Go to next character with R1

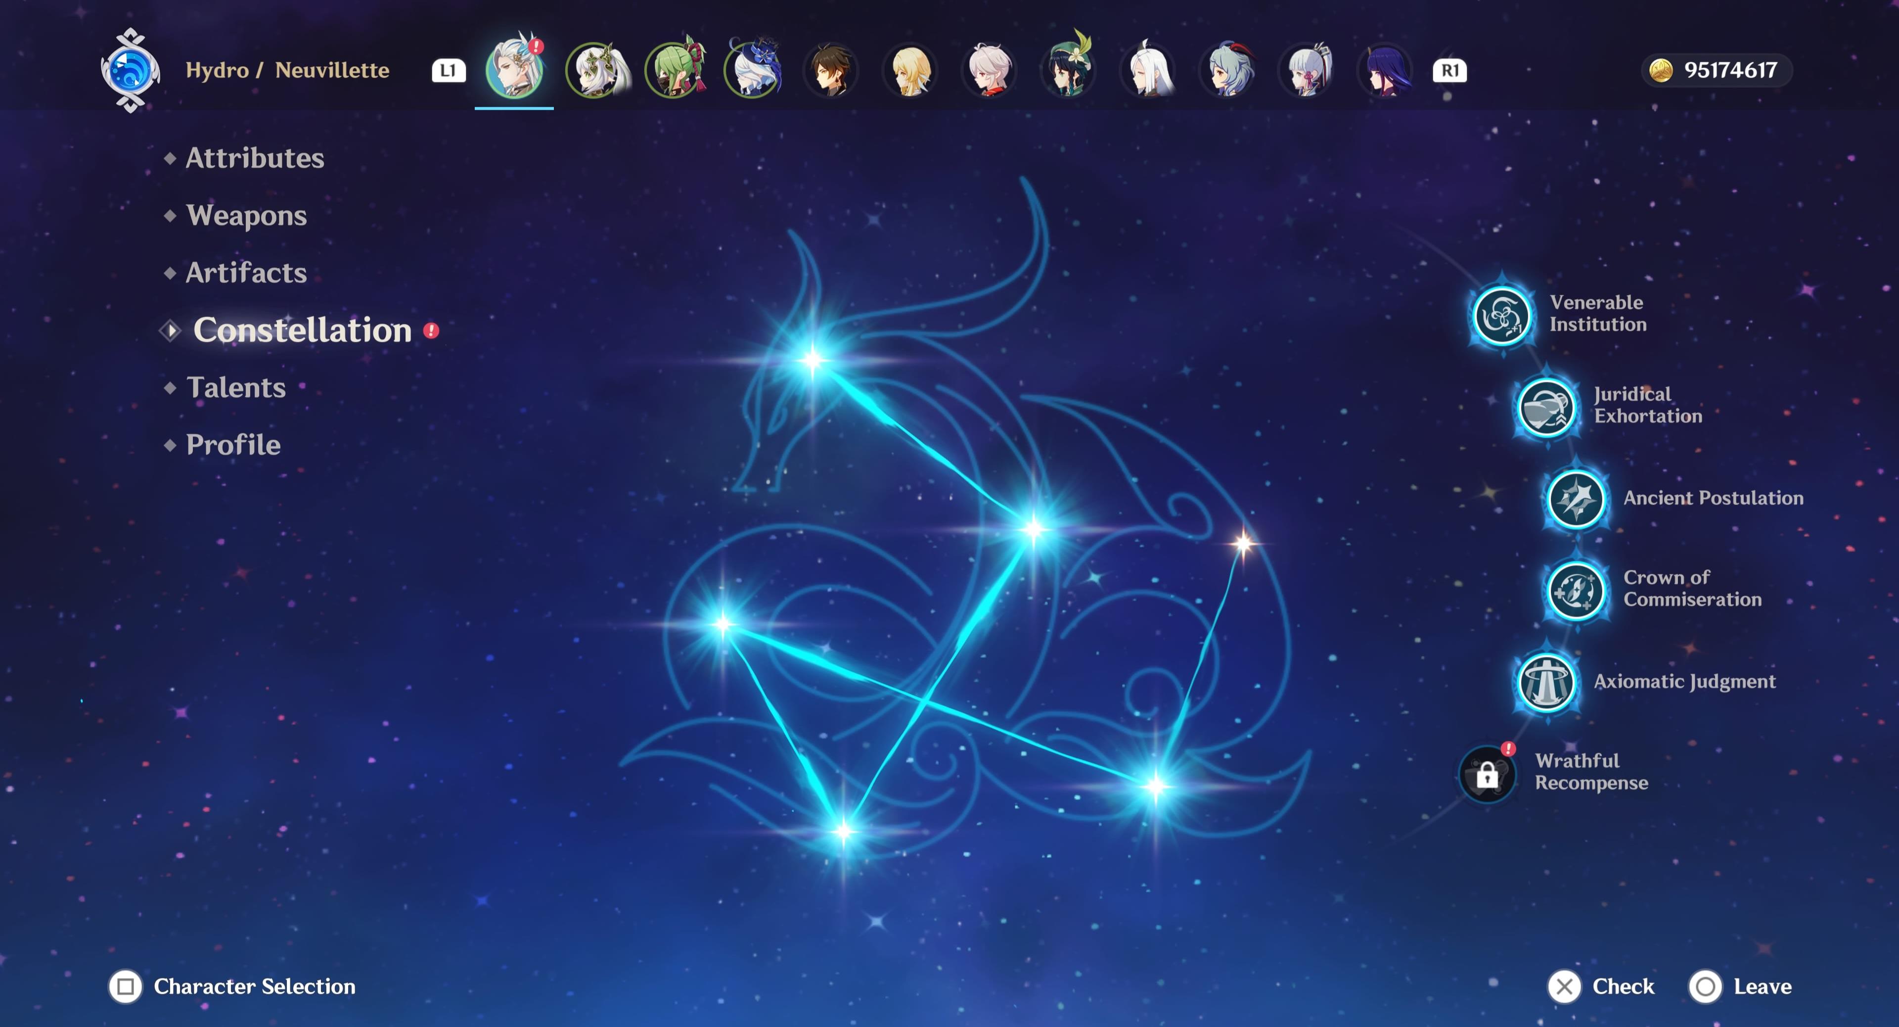1449,71
